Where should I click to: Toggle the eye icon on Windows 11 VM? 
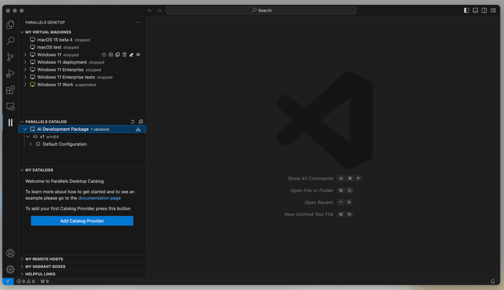[138, 55]
